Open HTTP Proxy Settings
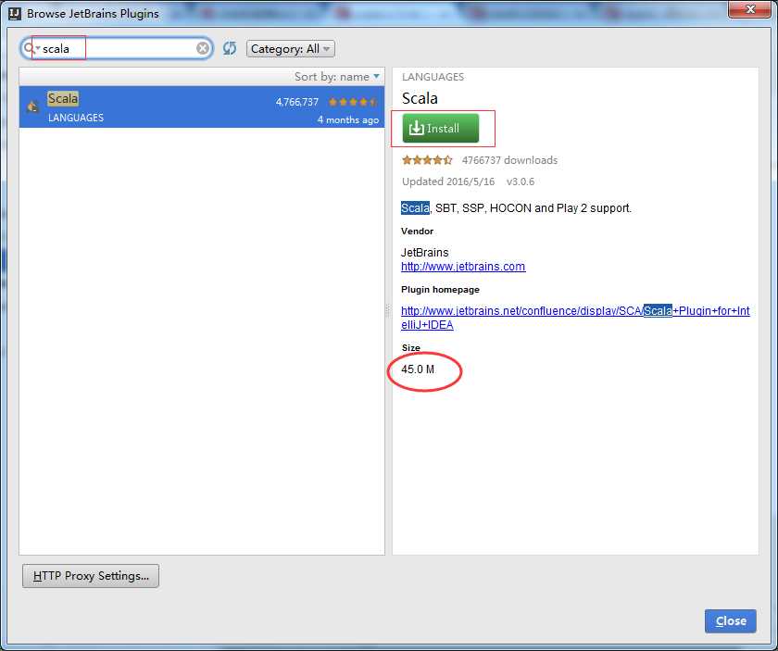 (91, 576)
